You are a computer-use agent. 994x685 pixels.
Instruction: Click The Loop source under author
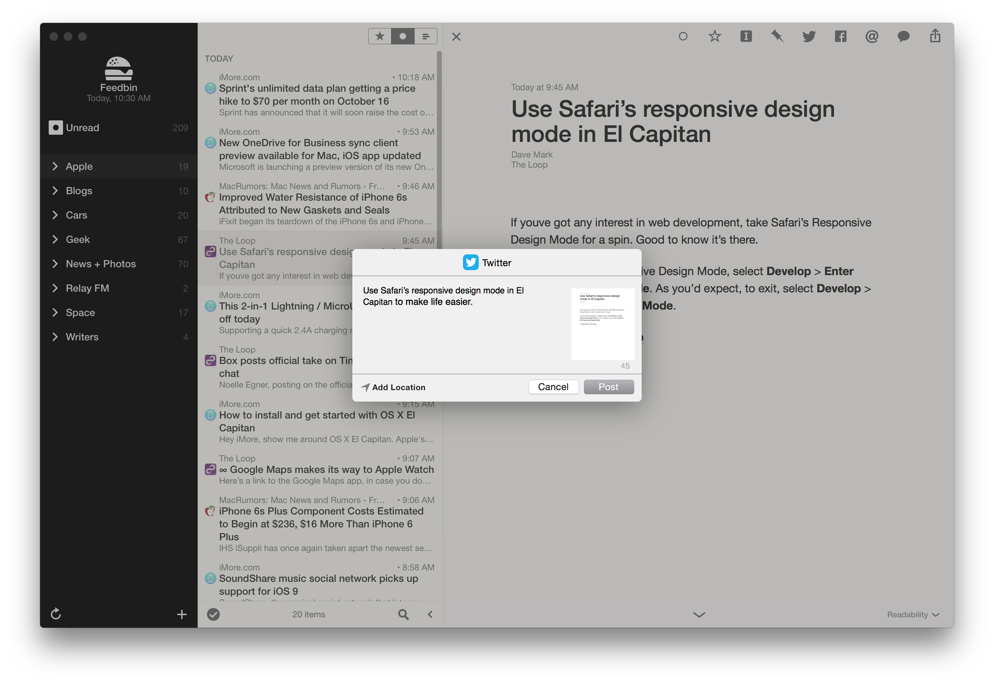pyautogui.click(x=529, y=165)
